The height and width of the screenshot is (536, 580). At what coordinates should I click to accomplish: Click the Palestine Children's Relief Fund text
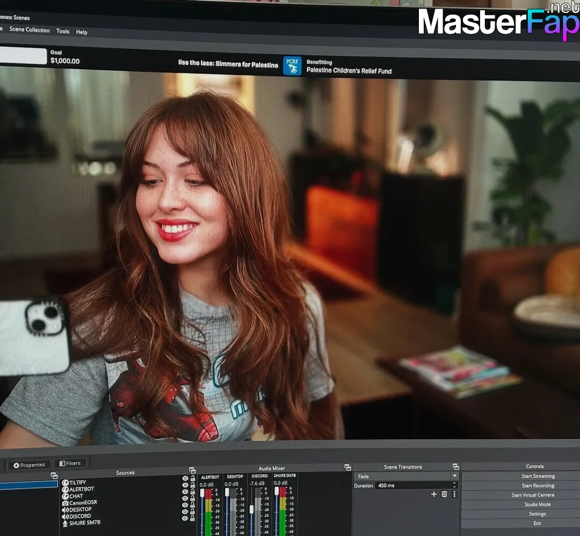349,70
